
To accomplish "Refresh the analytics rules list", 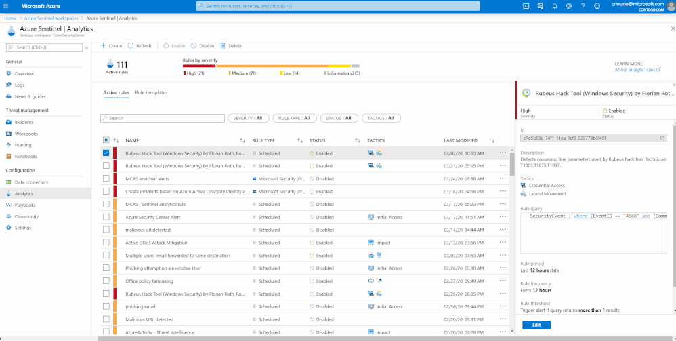I will (140, 45).
